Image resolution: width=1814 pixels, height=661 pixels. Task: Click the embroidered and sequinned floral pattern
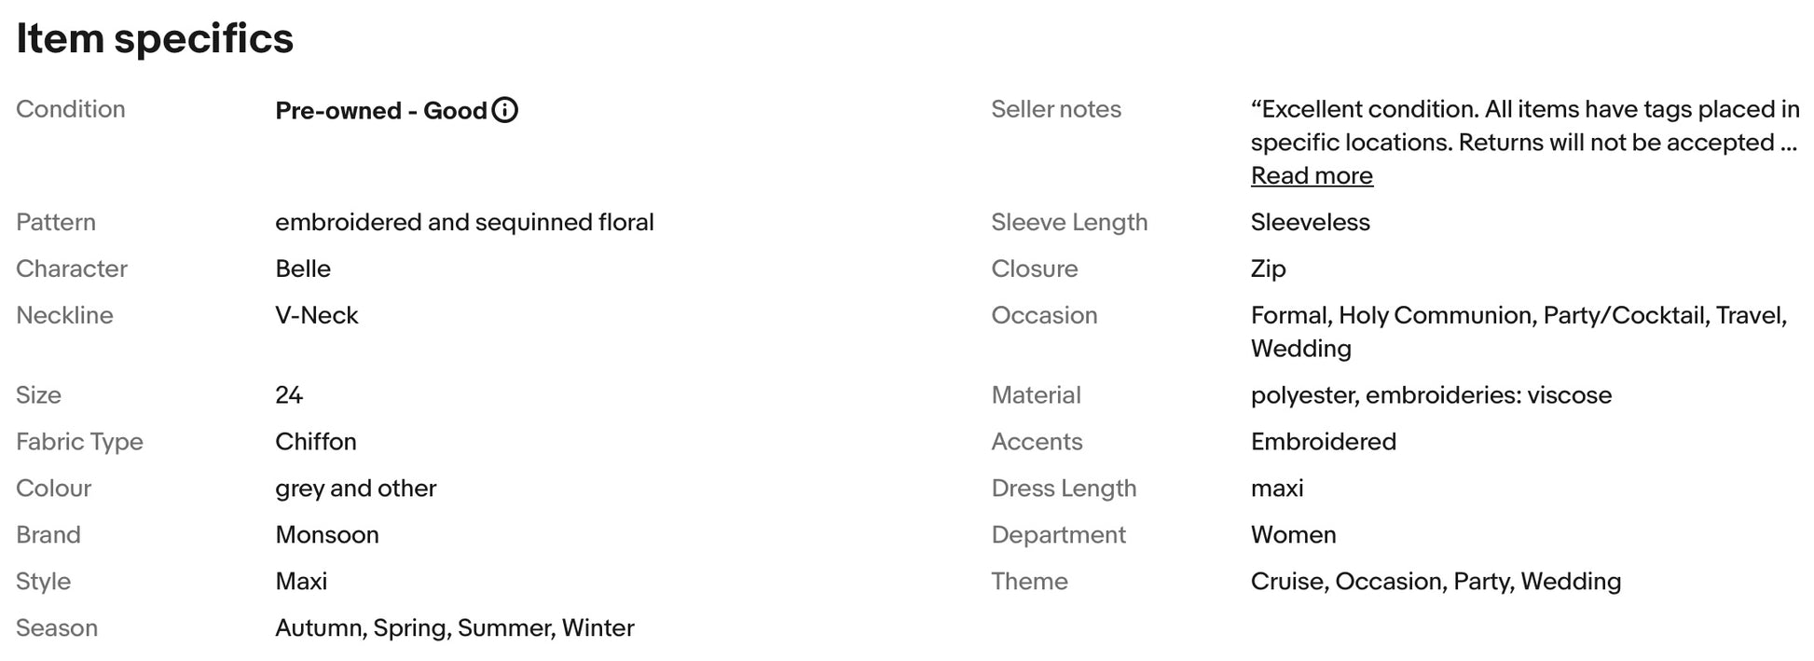464,222
